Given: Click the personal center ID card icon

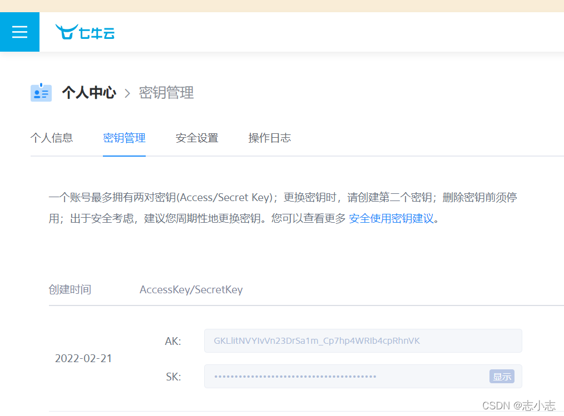Looking at the screenshot, I should pyautogui.click(x=41, y=93).
